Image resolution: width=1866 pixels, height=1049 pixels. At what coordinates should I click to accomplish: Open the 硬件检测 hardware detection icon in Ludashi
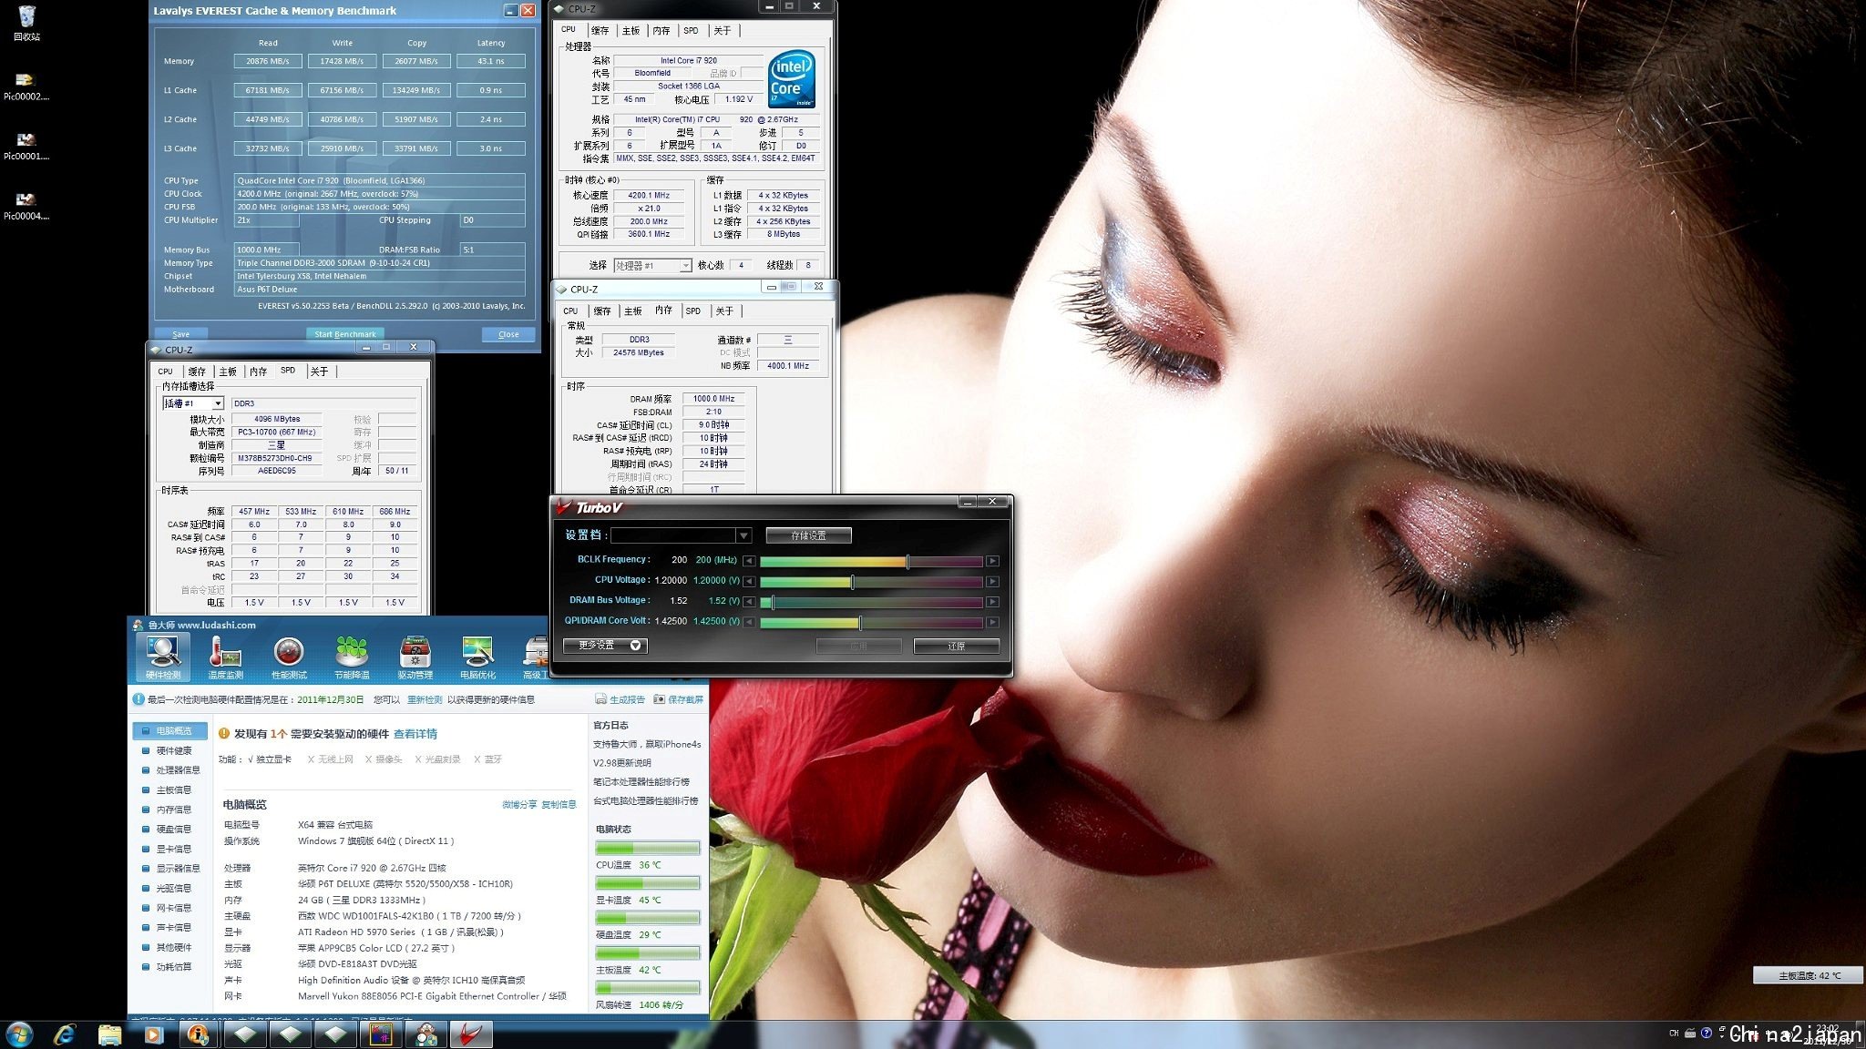[x=163, y=657]
